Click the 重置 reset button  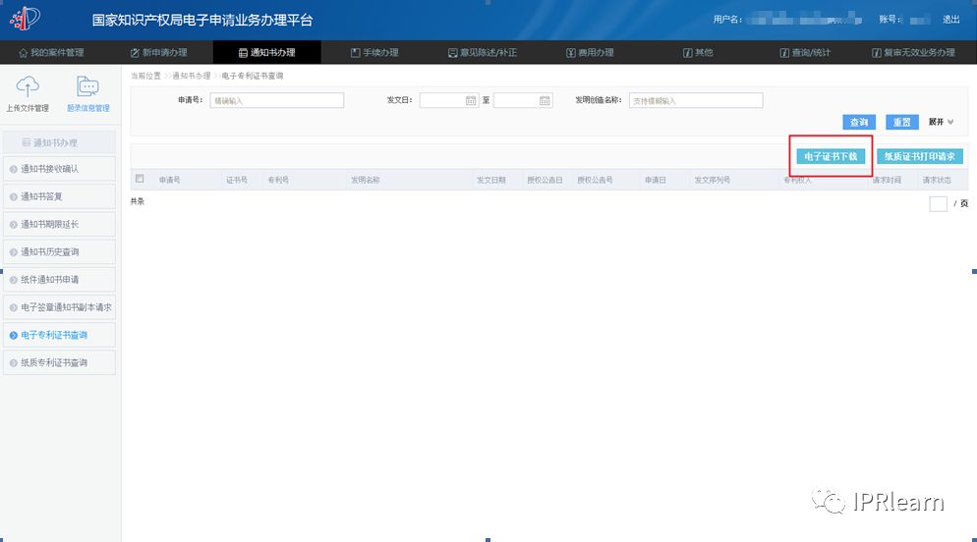click(901, 122)
